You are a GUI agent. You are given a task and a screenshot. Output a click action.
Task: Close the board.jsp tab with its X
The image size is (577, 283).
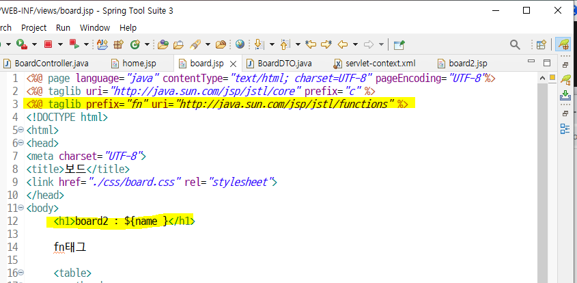[x=233, y=64]
